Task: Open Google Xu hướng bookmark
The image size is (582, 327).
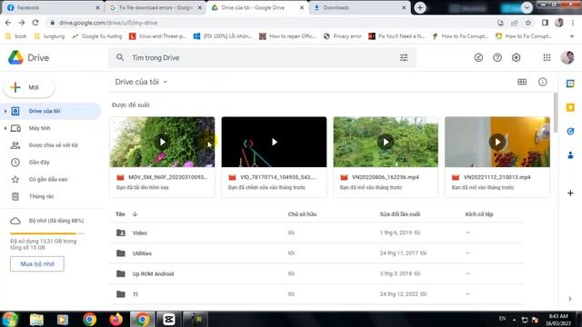Action: tap(97, 36)
